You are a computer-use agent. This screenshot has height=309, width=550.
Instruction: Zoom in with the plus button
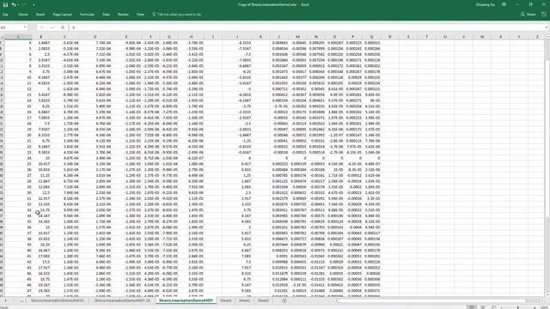pyautogui.click(x=535, y=307)
